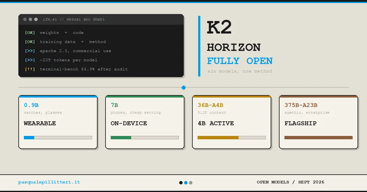Click the WEARABLE card title

40,123
